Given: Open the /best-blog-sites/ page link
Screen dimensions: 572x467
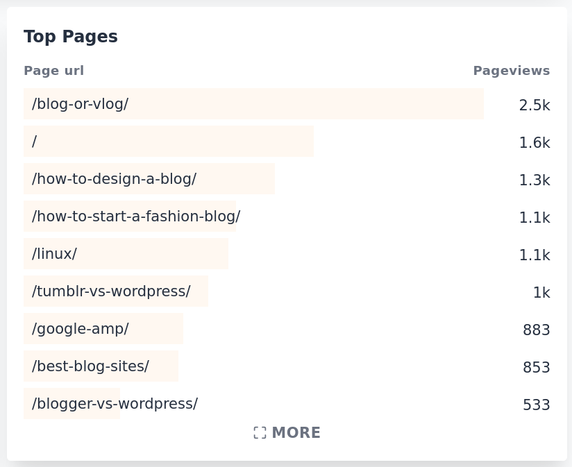Looking at the screenshot, I should tap(90, 366).
